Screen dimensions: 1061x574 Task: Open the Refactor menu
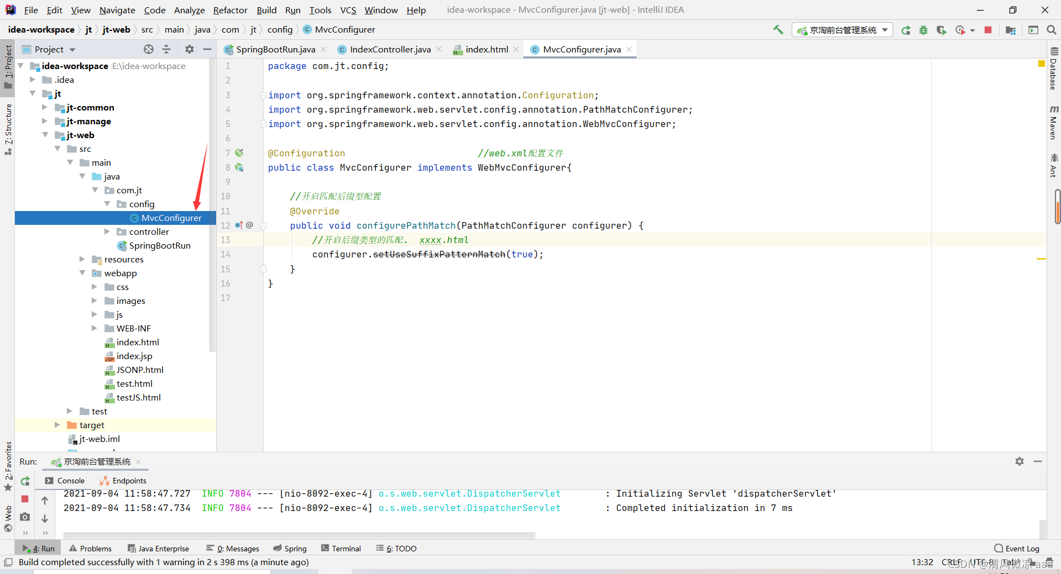click(230, 10)
